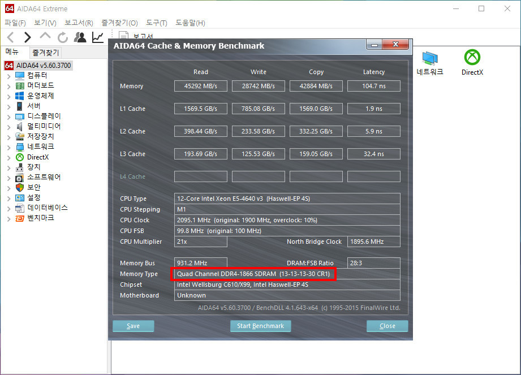This screenshot has height=375, width=521.
Task: Expand the 컴퓨터 tree node
Action: (9, 76)
